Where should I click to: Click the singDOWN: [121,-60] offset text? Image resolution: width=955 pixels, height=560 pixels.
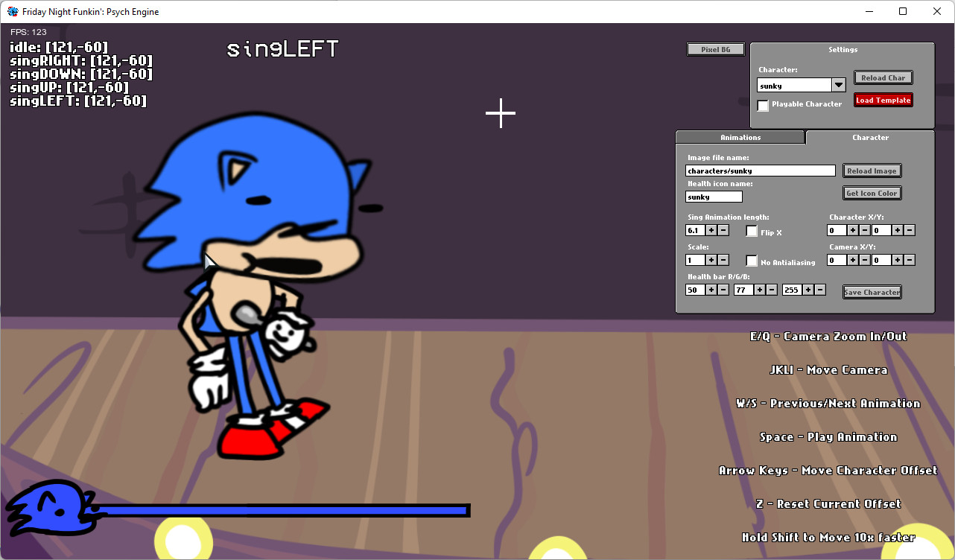[x=81, y=74]
